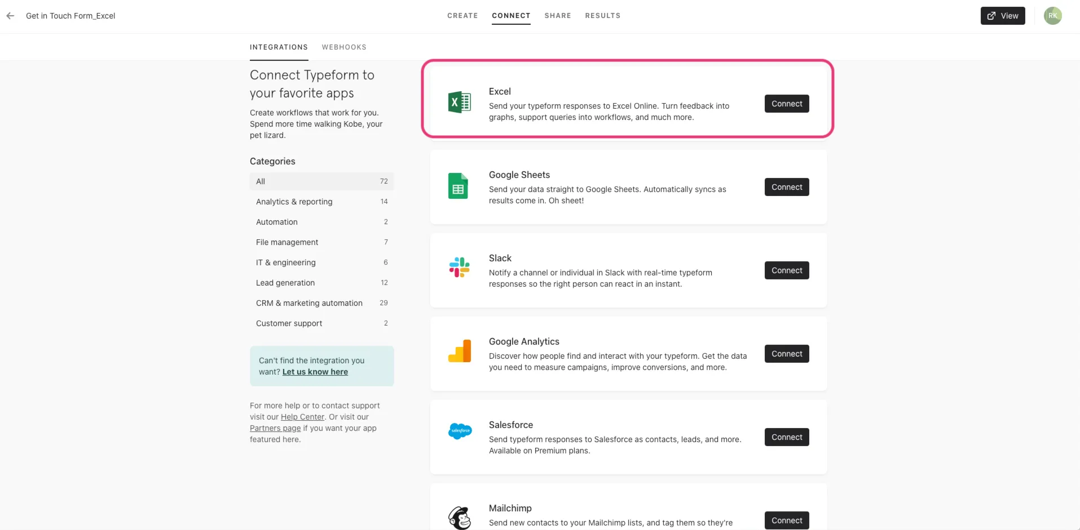Go to the Share tab

tap(558, 16)
